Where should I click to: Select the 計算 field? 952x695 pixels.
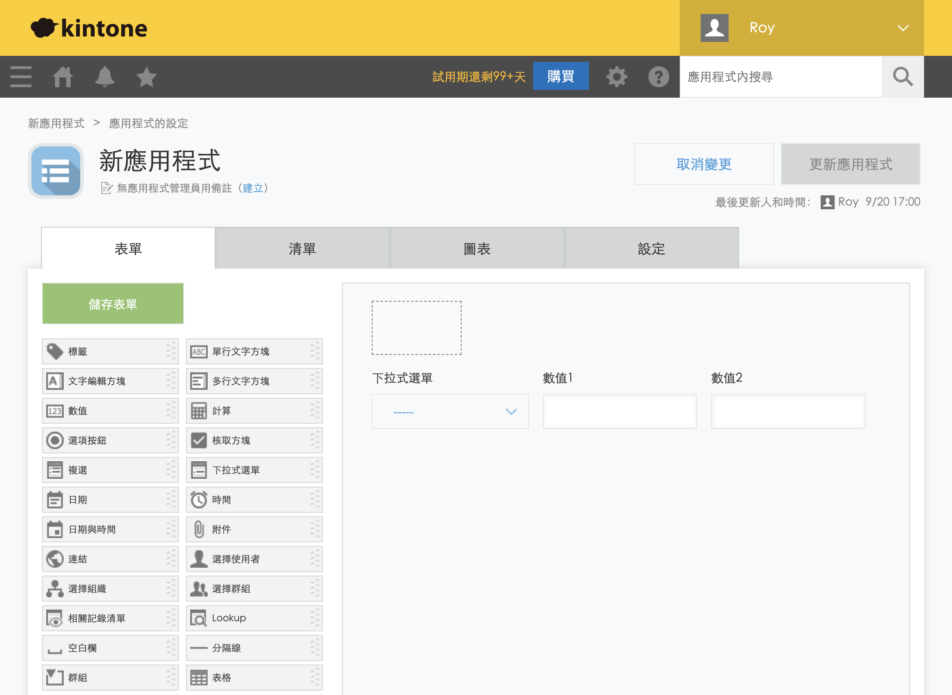click(x=254, y=411)
